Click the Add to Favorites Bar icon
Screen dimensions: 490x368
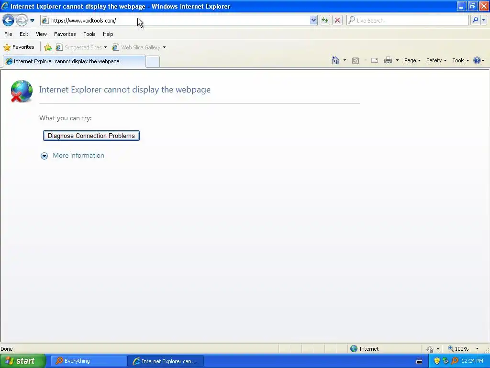47,47
